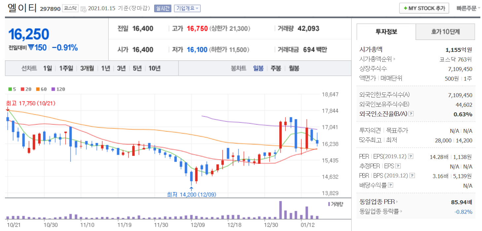
Task: Click the green 5-day moving average swatch
Action: (10, 89)
